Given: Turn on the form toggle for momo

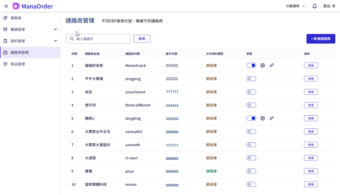Looking at the screenshot, I should pos(251,184).
